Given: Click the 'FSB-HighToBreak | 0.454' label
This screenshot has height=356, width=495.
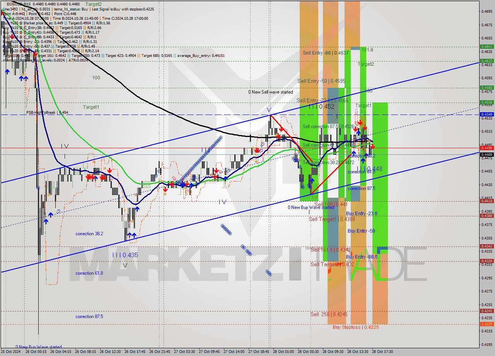Looking at the screenshot, I should coord(47,113).
